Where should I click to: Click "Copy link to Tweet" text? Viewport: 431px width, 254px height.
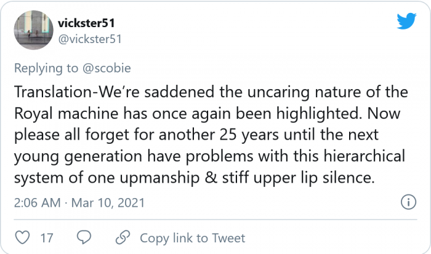point(192,238)
